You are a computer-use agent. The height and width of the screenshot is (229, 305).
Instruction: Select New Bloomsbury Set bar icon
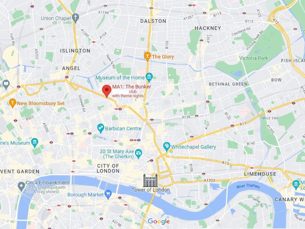coord(13,103)
